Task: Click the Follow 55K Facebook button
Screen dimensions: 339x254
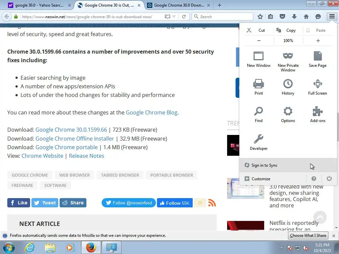Action: 175,203
